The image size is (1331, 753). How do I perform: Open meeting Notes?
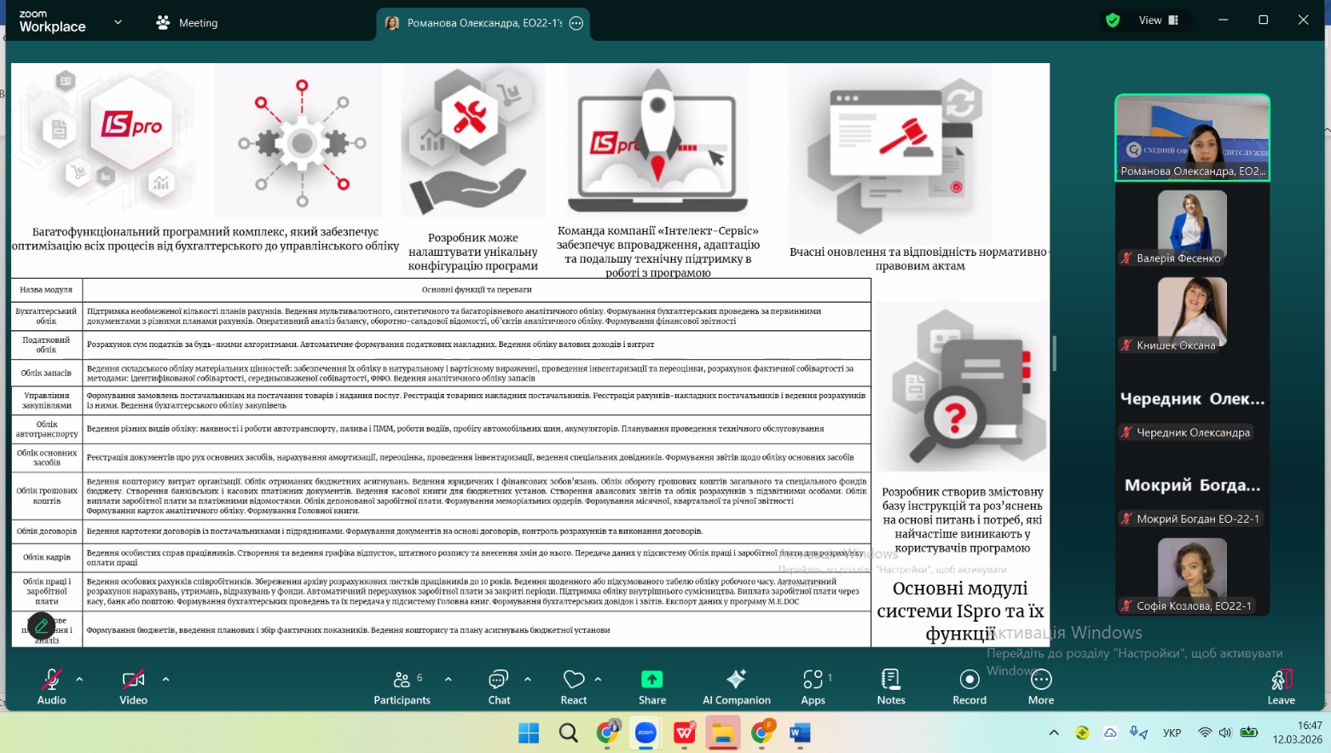pos(891,686)
